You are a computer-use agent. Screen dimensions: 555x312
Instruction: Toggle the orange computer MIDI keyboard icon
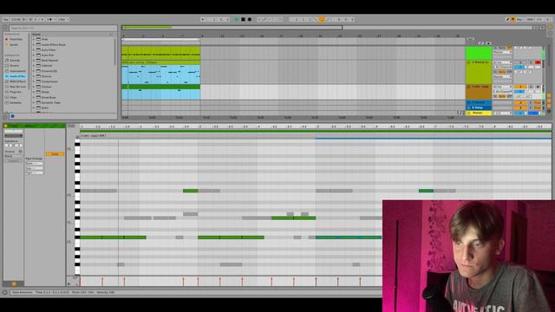(x=513, y=19)
